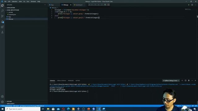Click the code line 'bilangan = int(input(...))'
This screenshot has width=198, height=111.
(x=72, y=10)
